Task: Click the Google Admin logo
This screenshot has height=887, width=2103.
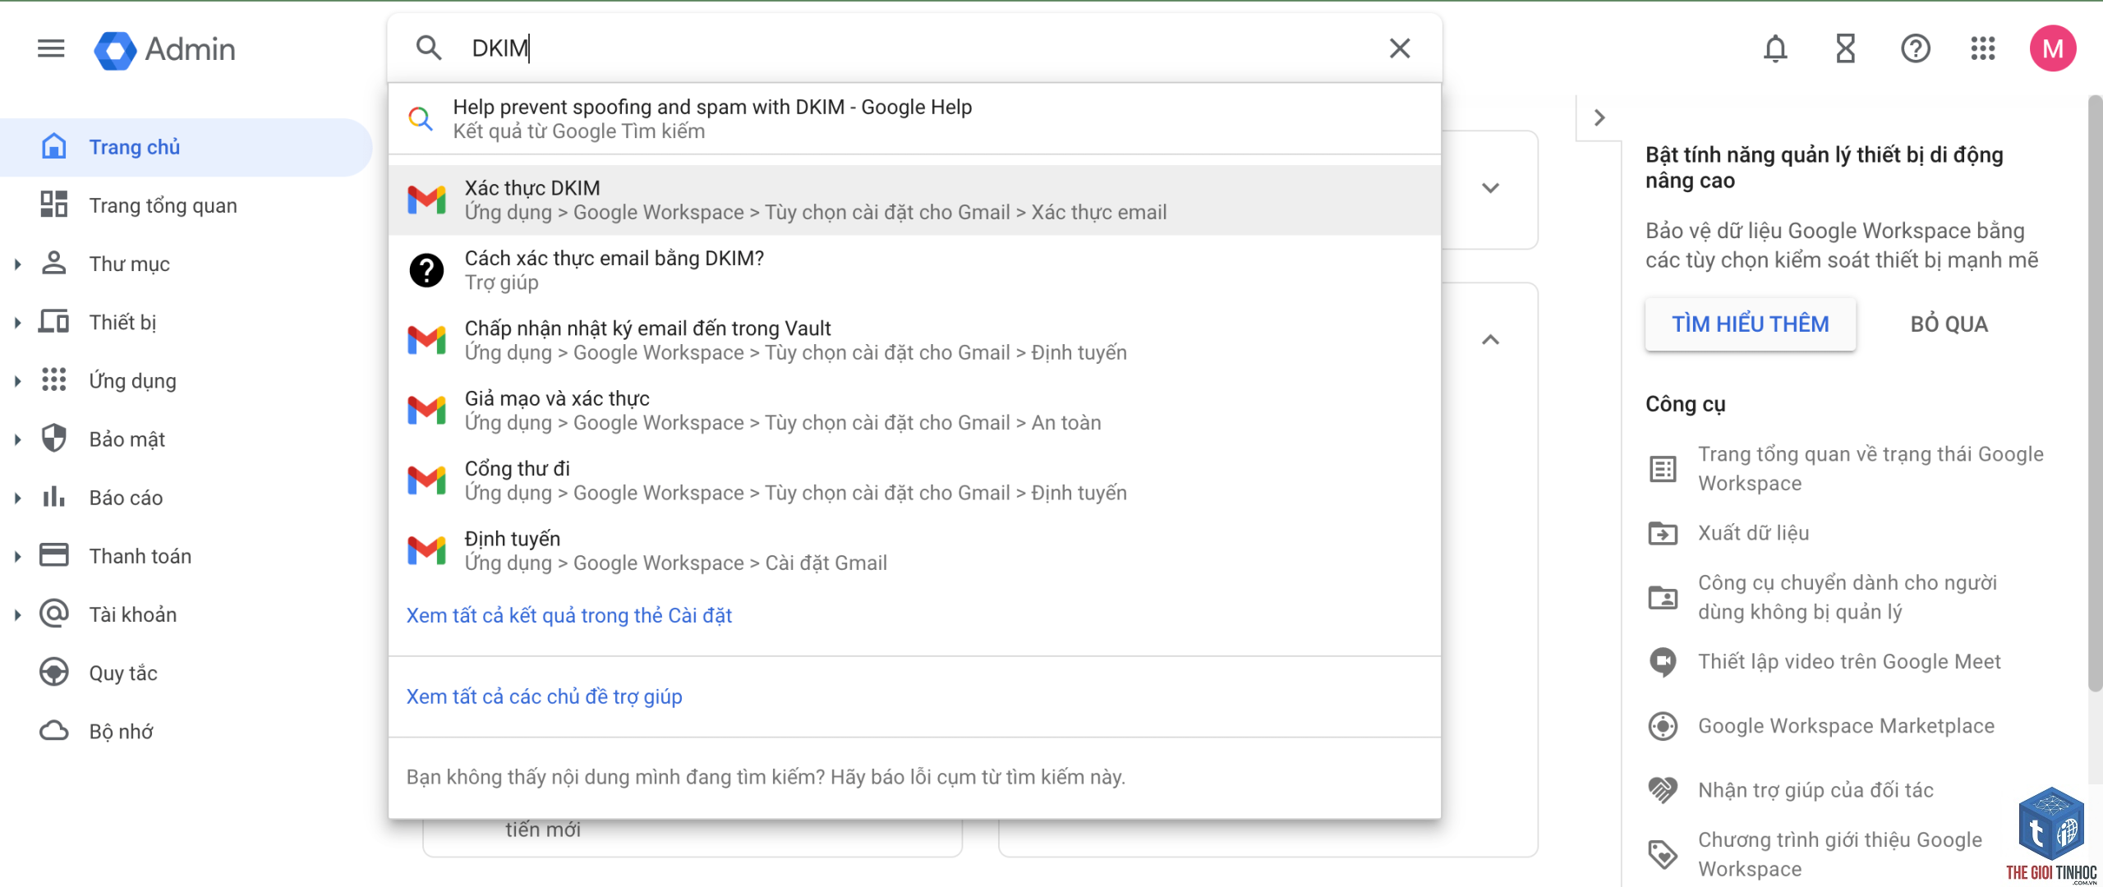Action: pos(164,49)
